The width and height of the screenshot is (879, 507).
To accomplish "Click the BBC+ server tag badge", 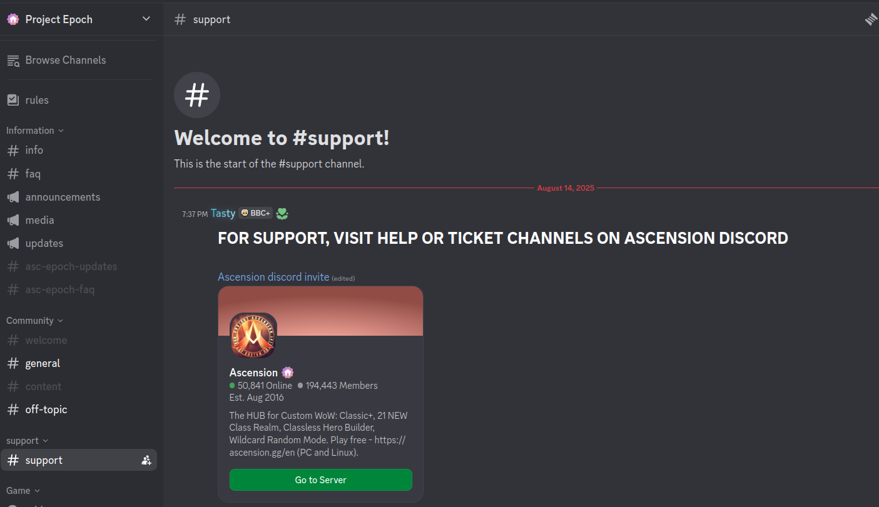I will [x=255, y=213].
